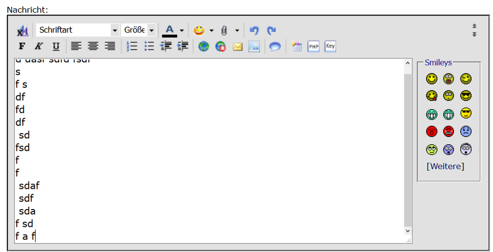Image resolution: width=493 pixels, height=252 pixels.
Task: Insert the tongue-out smiley
Action: 432,96
